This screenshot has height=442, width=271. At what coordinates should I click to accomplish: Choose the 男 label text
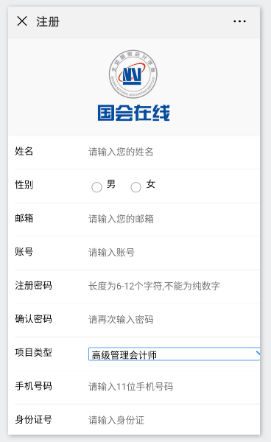pyautogui.click(x=111, y=184)
